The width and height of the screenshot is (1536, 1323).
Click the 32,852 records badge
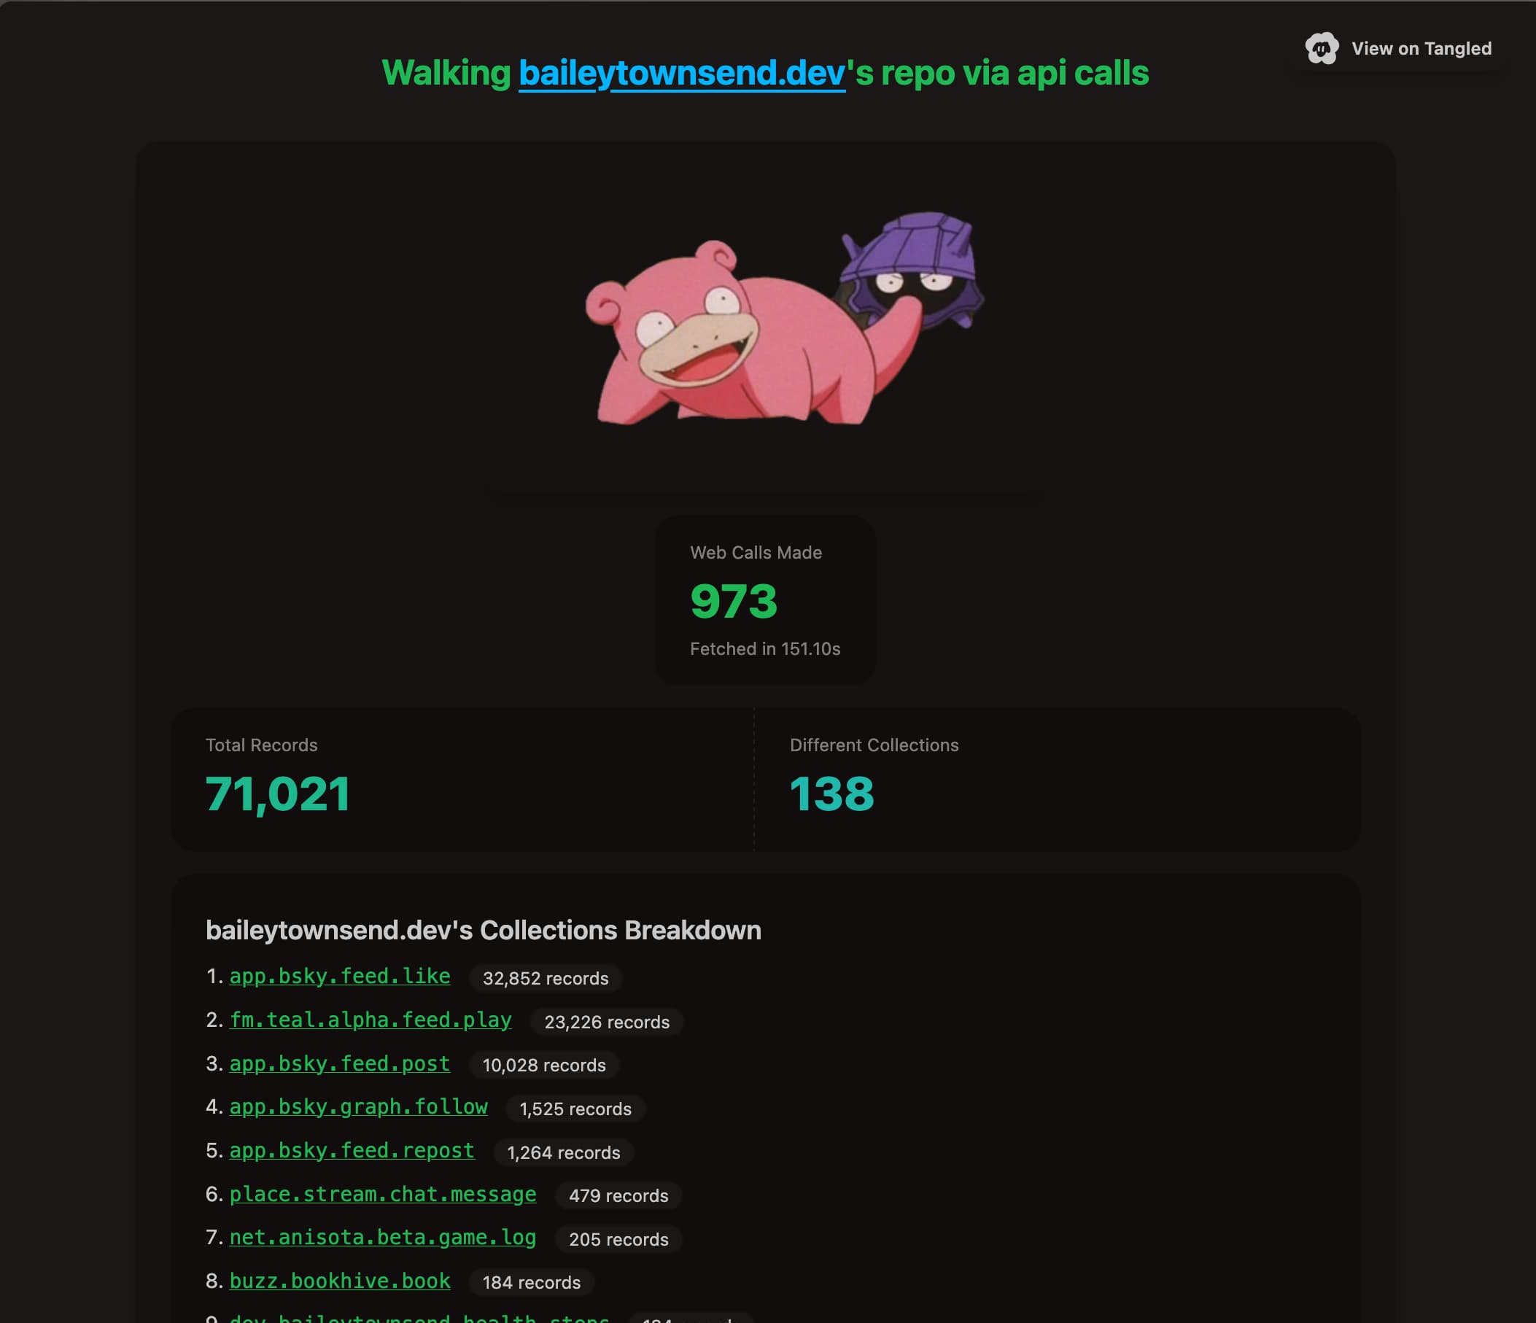pyautogui.click(x=545, y=978)
